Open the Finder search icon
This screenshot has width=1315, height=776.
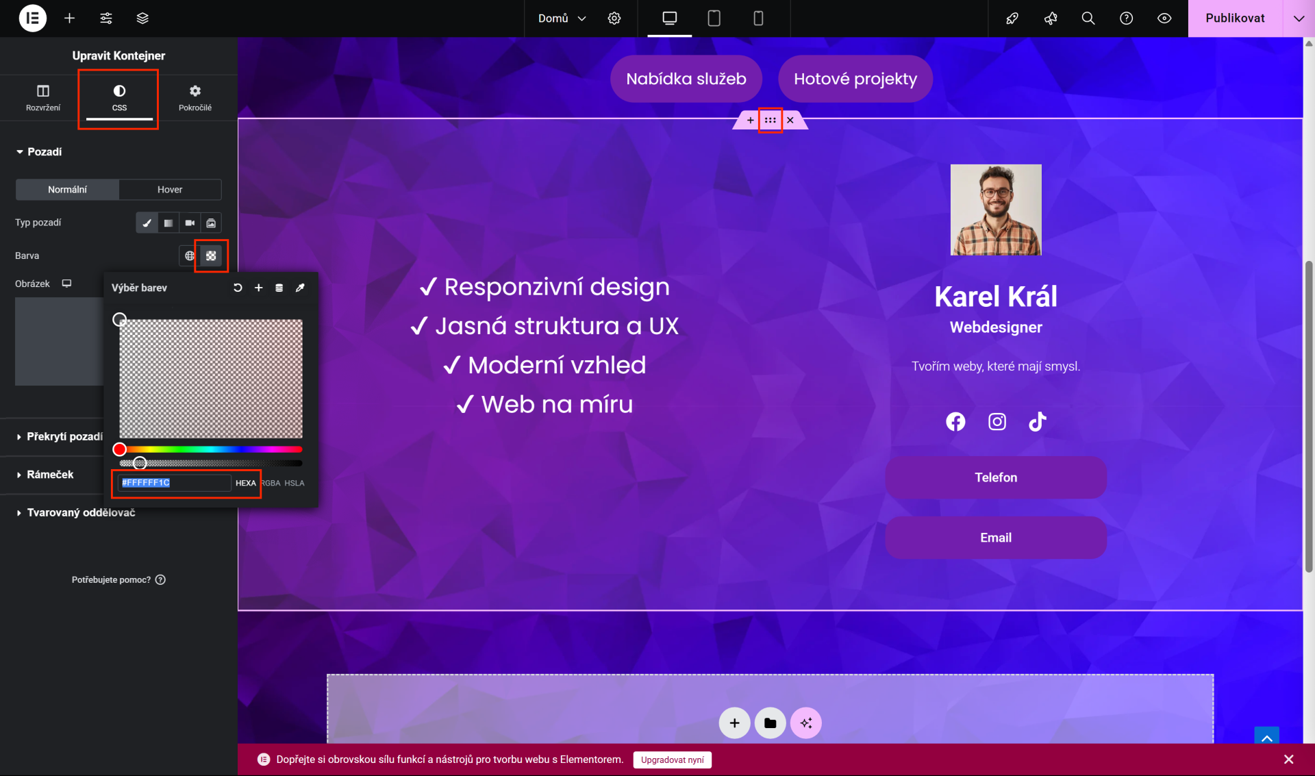[x=1088, y=18]
